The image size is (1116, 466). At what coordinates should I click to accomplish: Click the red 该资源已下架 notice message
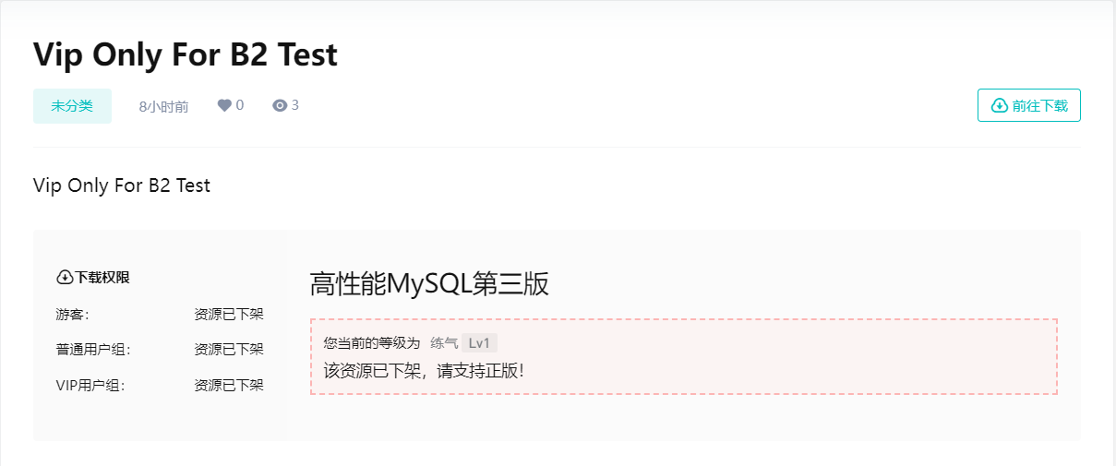[x=424, y=371]
